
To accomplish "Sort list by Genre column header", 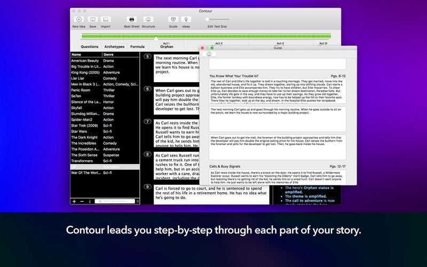I will 121,54.
